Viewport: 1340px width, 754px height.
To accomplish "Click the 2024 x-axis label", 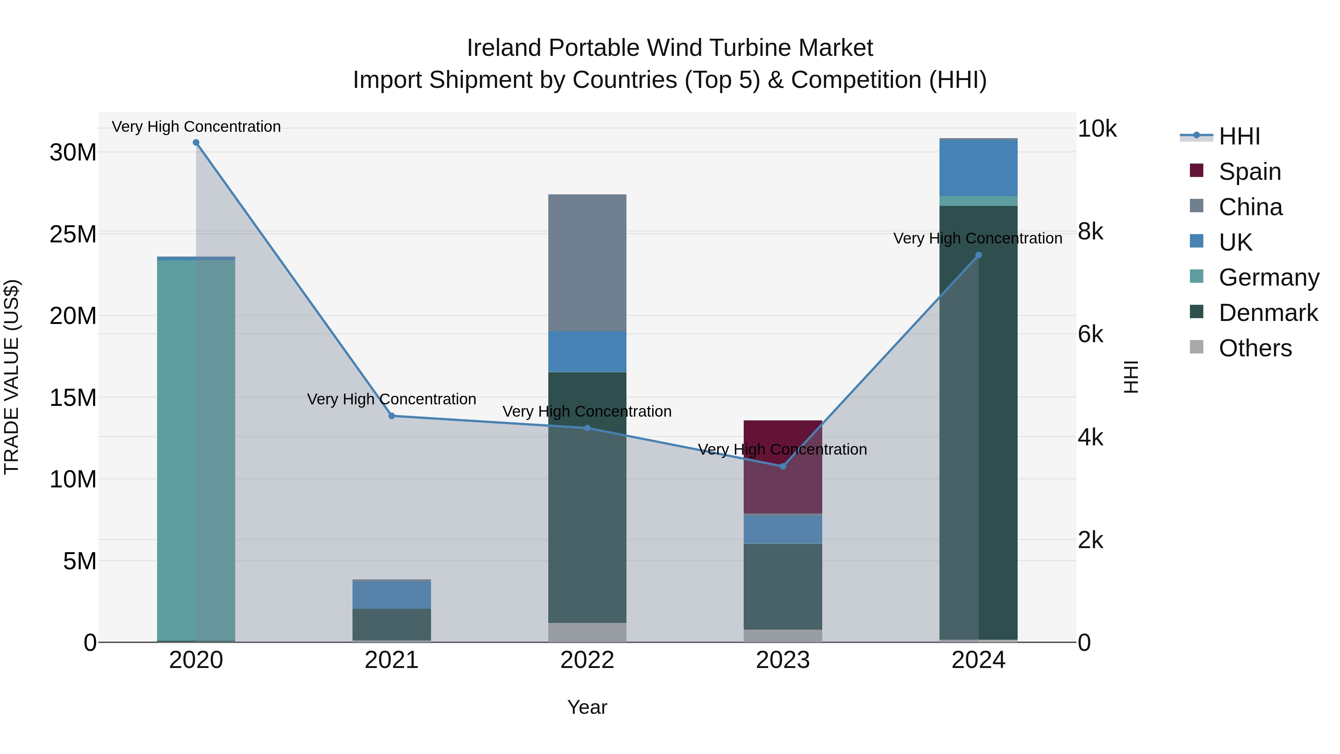I will (x=979, y=660).
